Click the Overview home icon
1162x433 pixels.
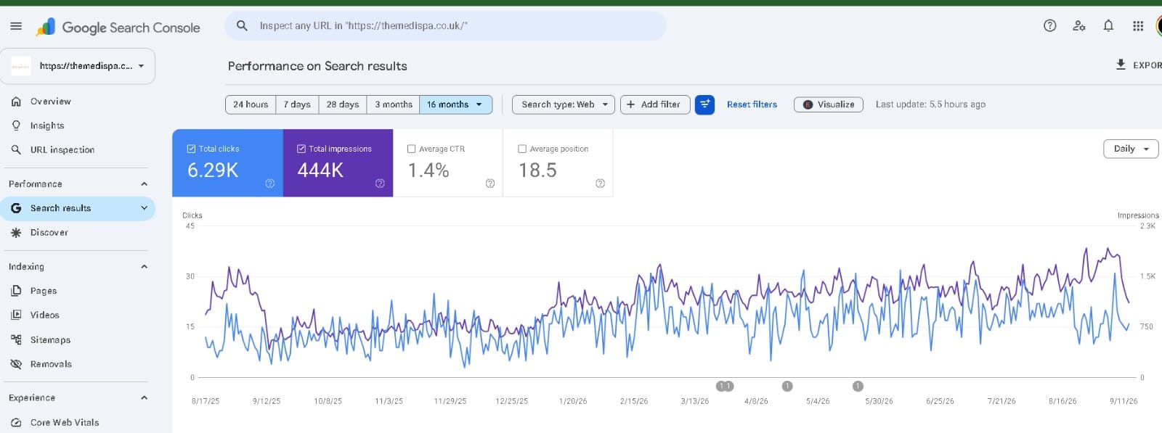16,102
